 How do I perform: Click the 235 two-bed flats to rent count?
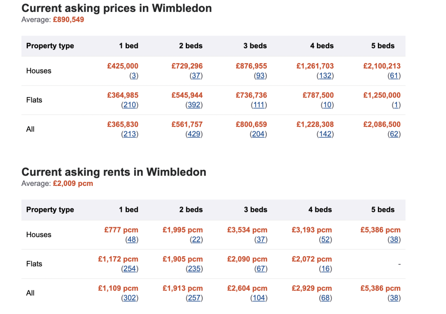pyautogui.click(x=194, y=269)
